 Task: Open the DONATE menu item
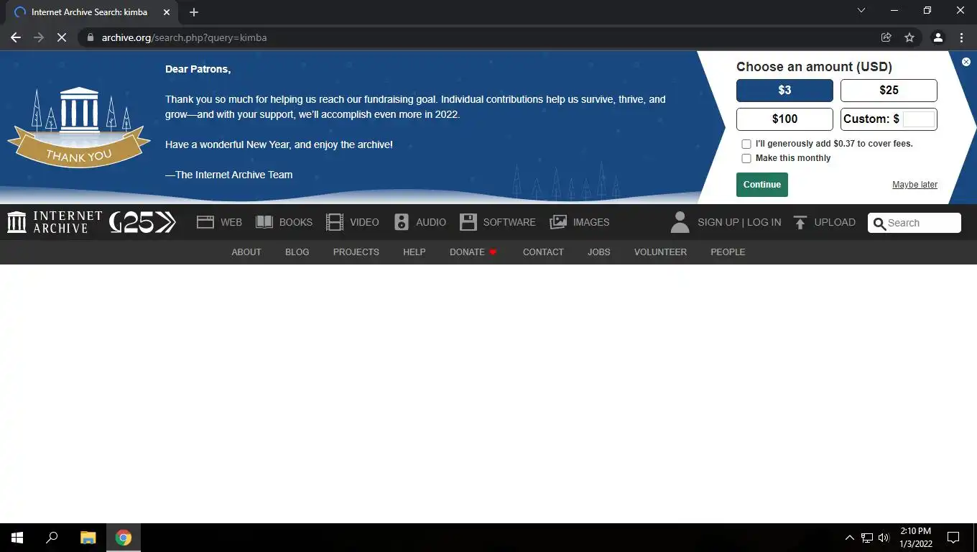pos(473,252)
